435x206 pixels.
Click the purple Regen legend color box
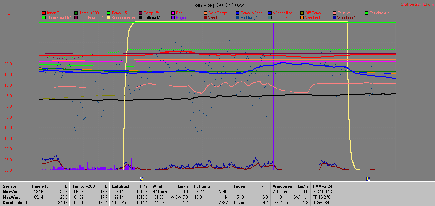[173, 18]
